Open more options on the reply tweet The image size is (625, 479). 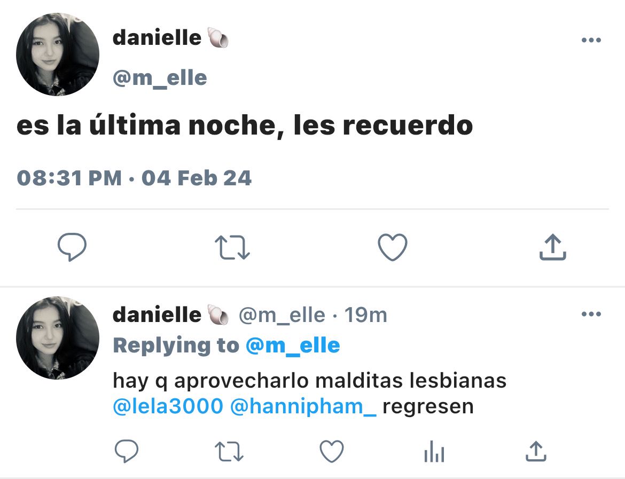coord(591,314)
